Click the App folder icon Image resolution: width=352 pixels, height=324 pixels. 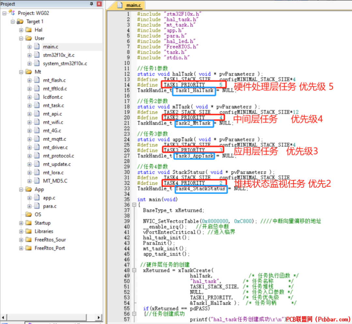[x=28, y=189]
